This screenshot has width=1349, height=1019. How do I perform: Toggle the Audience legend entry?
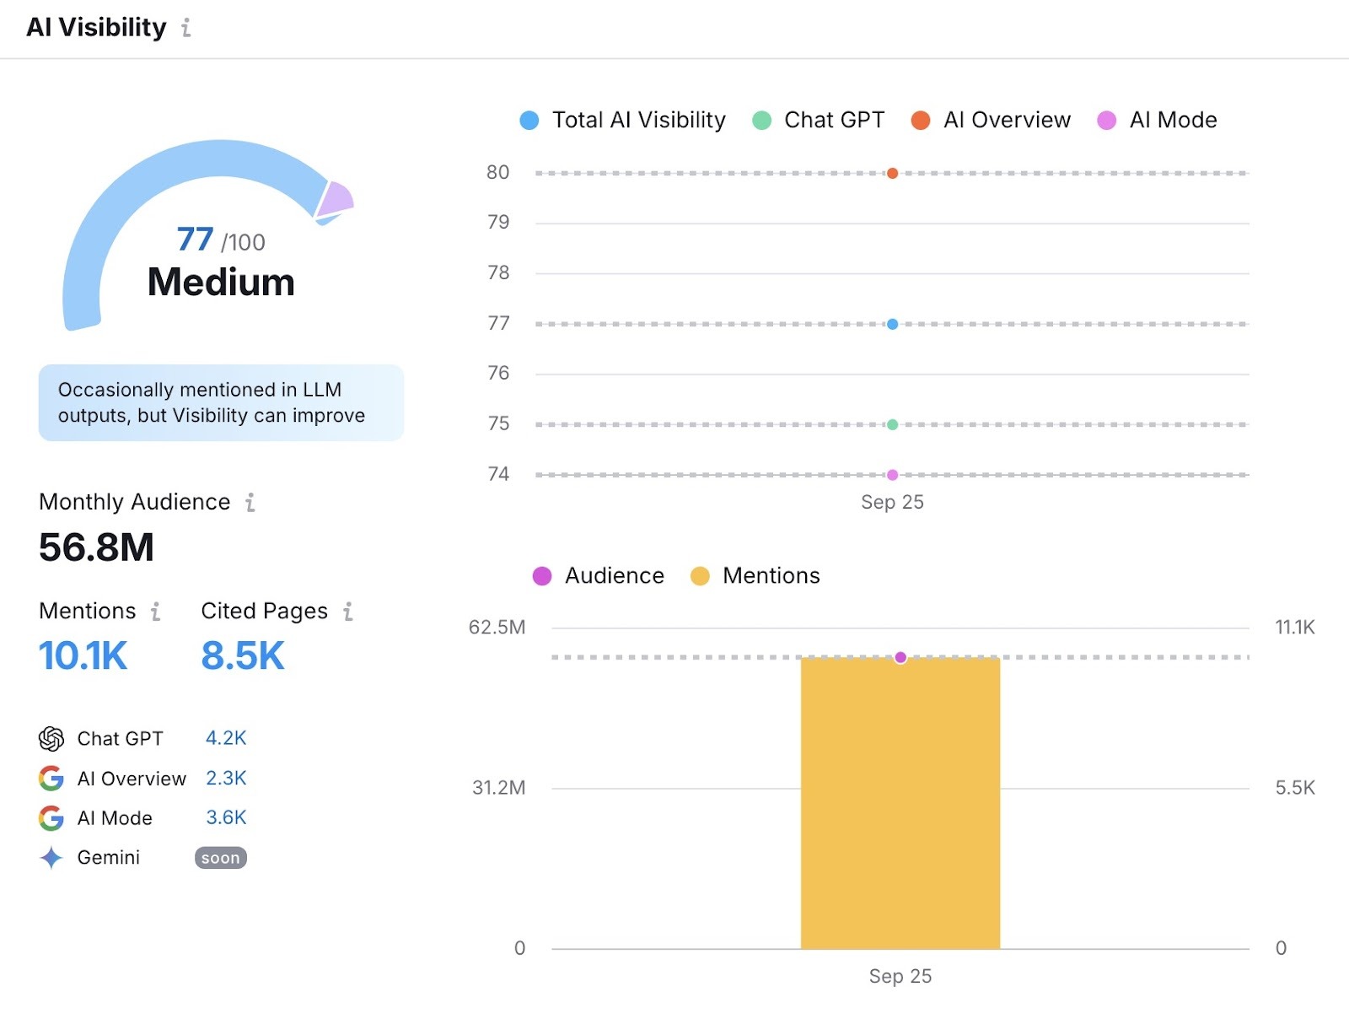[542, 575]
